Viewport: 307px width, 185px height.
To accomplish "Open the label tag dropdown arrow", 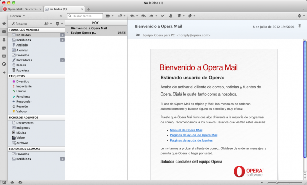I will (194, 16).
